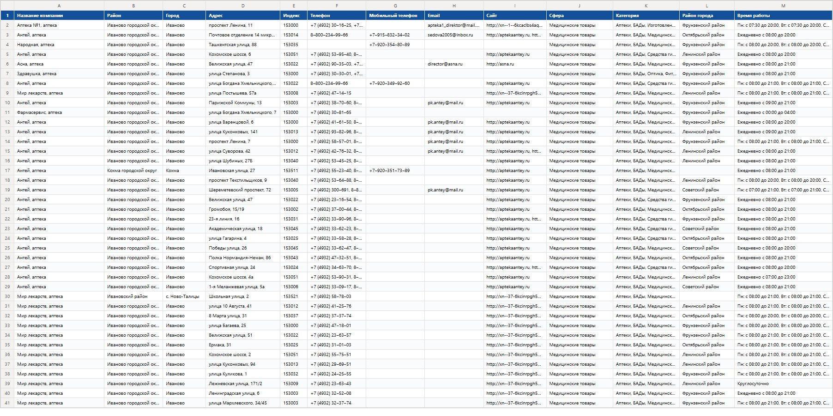Screen dimensions: 833x416
Task: Click the "с. Ново-Талицы" city cell
Action: (x=184, y=297)
